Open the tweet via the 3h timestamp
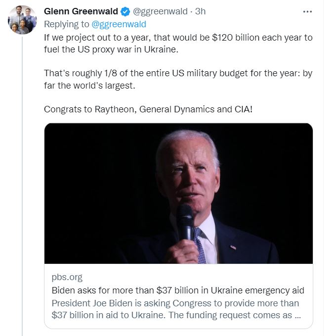This screenshot has width=335, height=336. point(201,11)
